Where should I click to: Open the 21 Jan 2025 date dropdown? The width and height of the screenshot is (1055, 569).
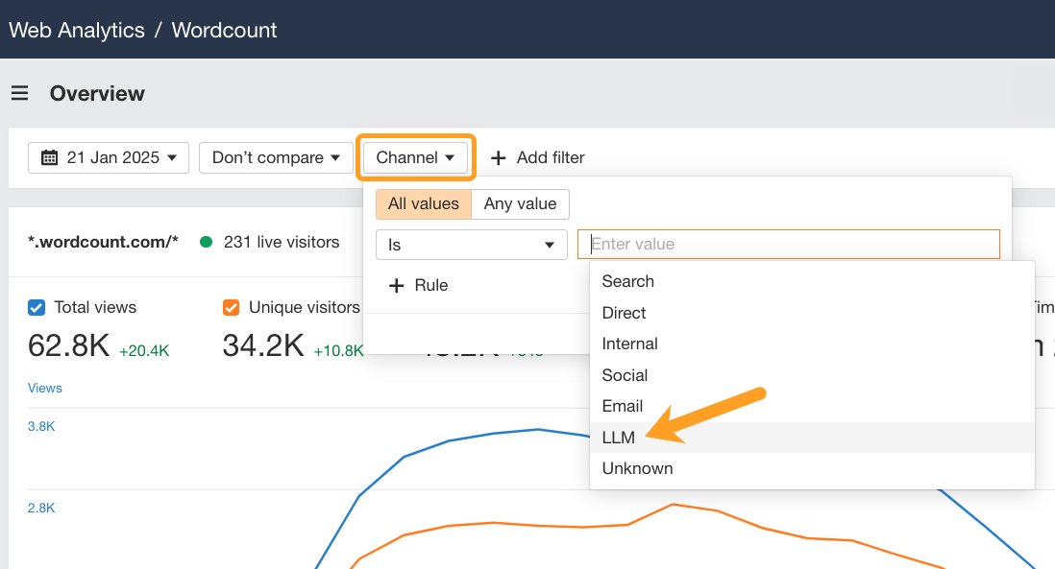click(108, 157)
